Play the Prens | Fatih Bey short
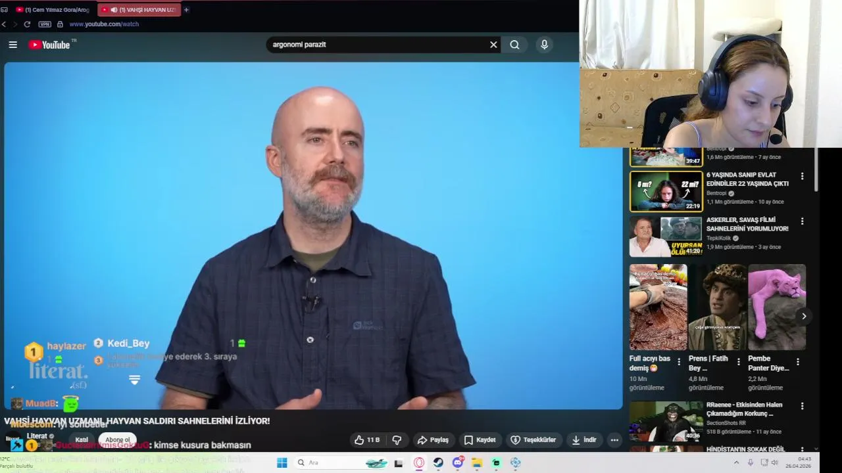Image resolution: width=842 pixels, height=473 pixels. point(718,307)
